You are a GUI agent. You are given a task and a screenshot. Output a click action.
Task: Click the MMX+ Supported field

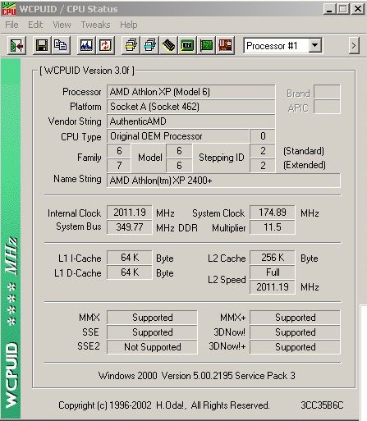coord(296,318)
